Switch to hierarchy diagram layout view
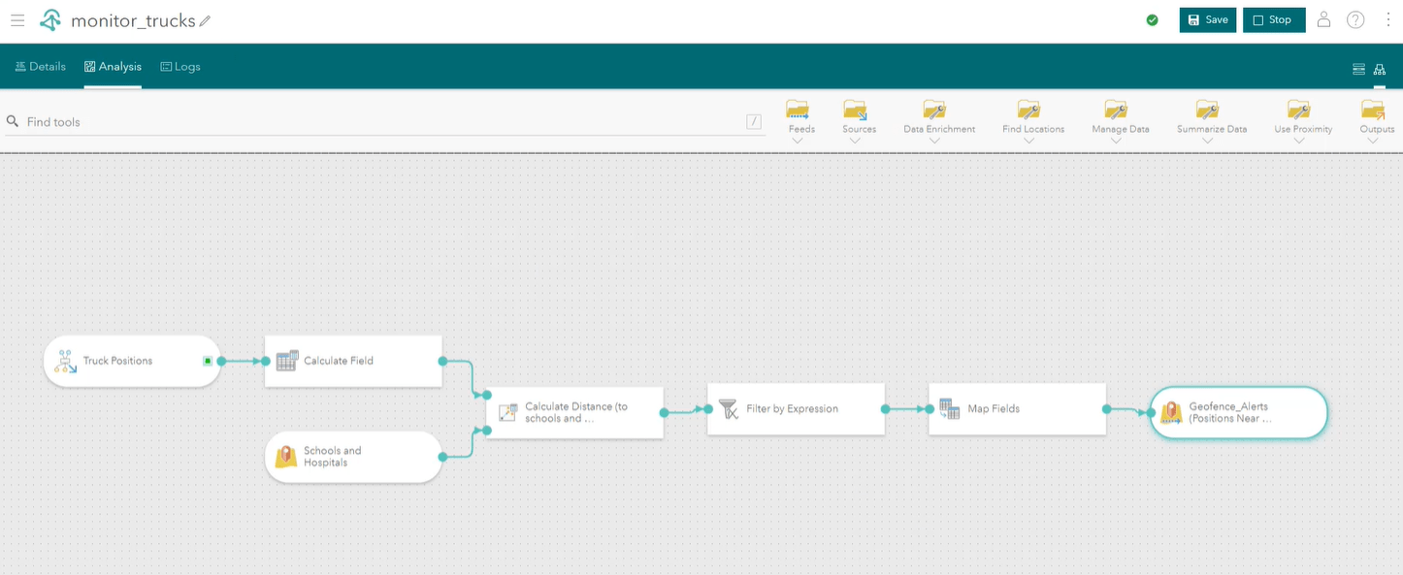This screenshot has height=575, width=1403. coord(1380,69)
